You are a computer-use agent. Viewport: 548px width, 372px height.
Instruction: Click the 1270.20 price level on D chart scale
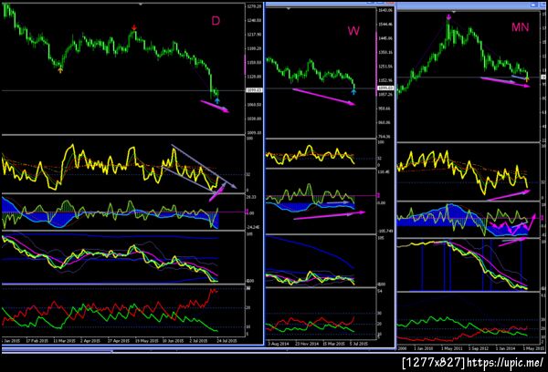[x=254, y=6]
